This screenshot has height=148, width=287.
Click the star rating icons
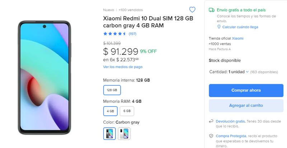pos(115,34)
